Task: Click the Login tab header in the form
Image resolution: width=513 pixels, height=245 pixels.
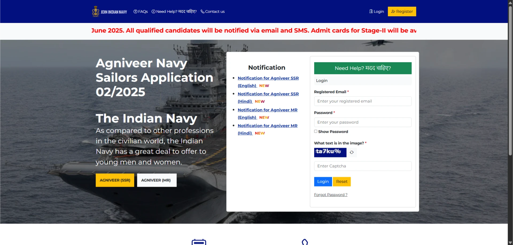Action: (363, 81)
